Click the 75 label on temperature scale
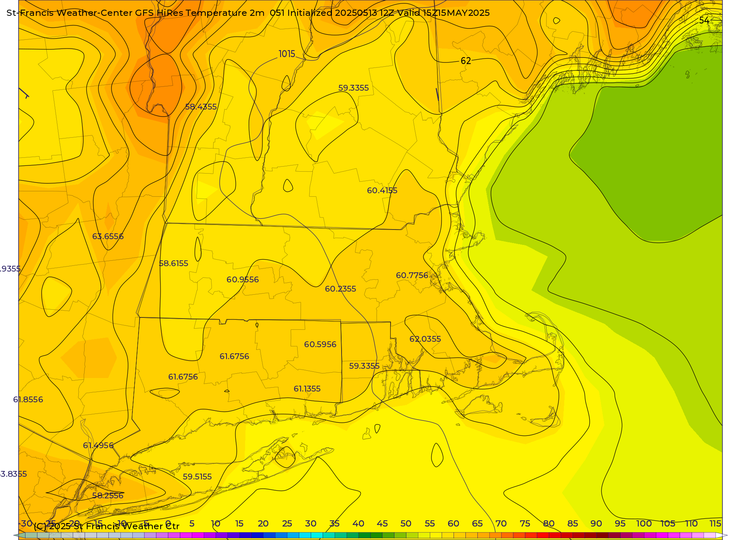This screenshot has height=540, width=741. click(525, 523)
